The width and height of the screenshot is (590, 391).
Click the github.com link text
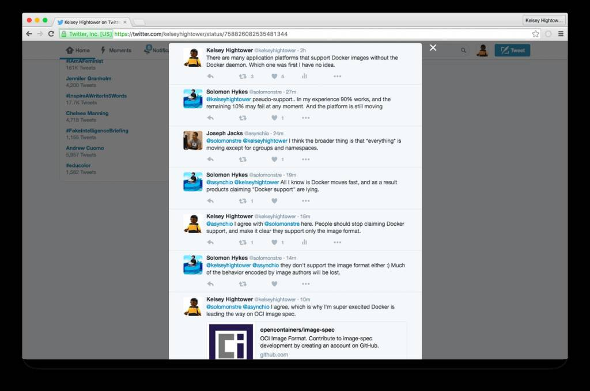[274, 355]
